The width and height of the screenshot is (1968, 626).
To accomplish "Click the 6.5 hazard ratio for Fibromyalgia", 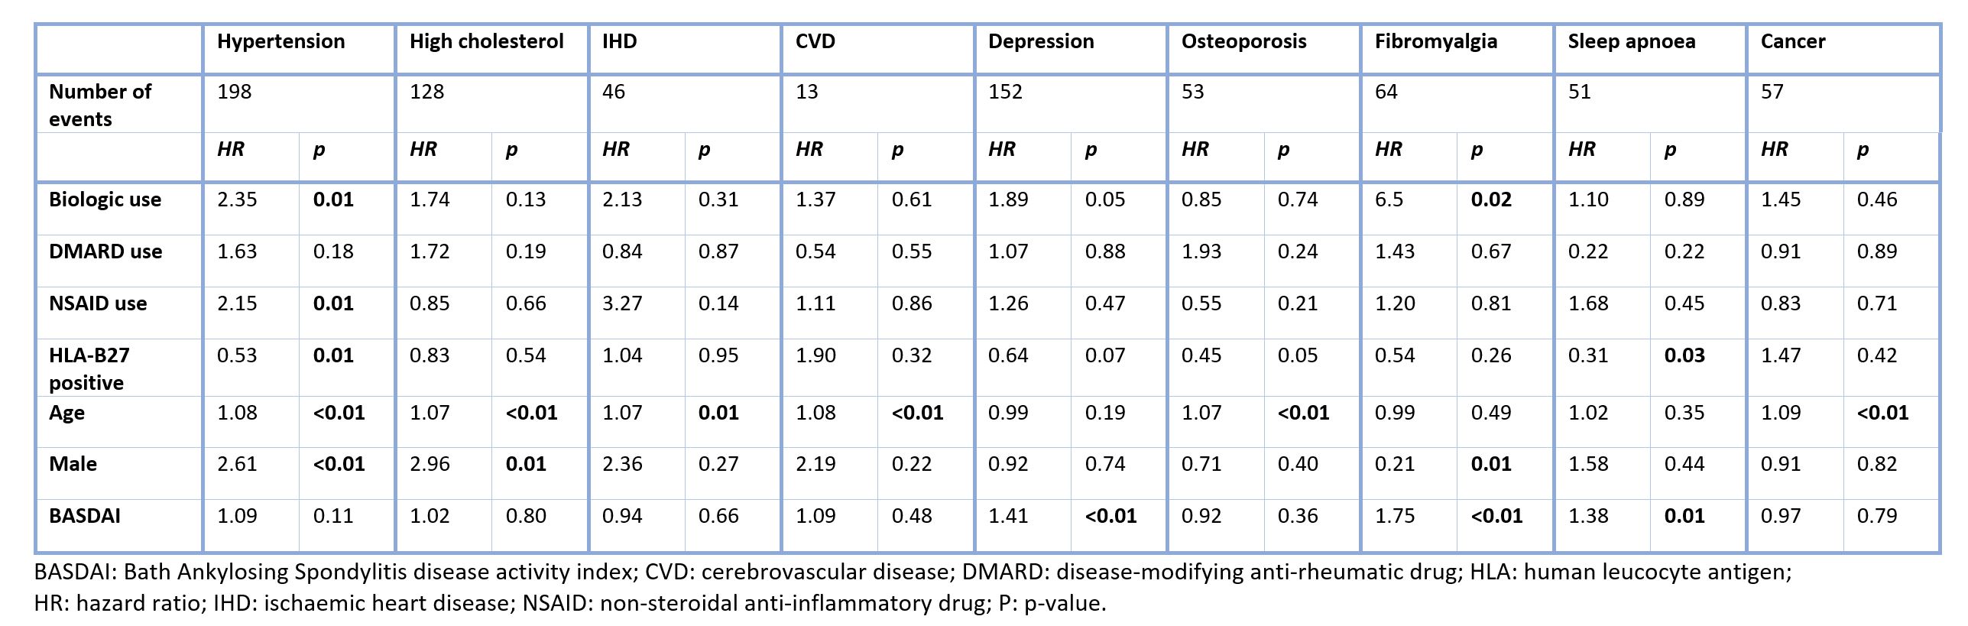I will (1388, 199).
